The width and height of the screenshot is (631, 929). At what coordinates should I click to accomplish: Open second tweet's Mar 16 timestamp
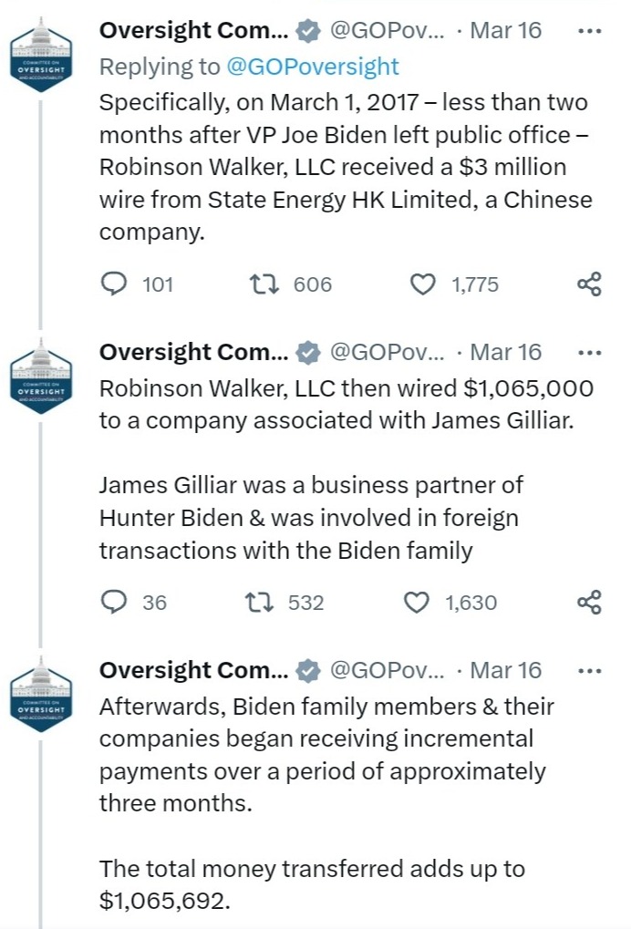pyautogui.click(x=505, y=352)
